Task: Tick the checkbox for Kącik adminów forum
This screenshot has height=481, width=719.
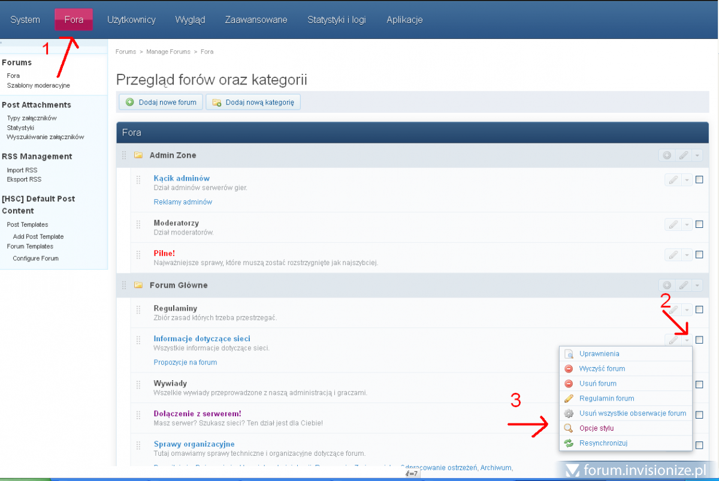Action: 699,180
